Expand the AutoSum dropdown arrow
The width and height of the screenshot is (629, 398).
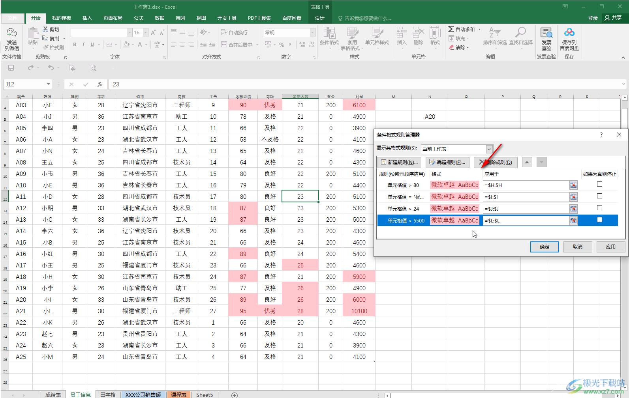pyautogui.click(x=479, y=29)
